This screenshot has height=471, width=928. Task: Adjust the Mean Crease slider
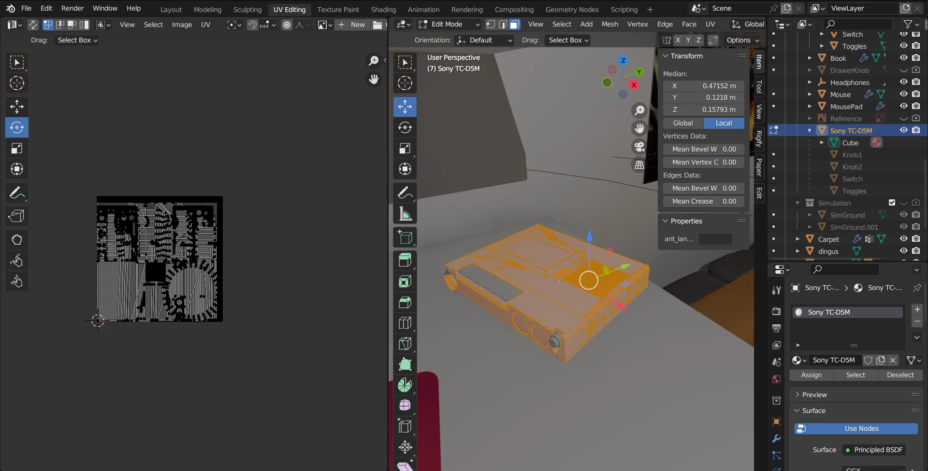704,201
